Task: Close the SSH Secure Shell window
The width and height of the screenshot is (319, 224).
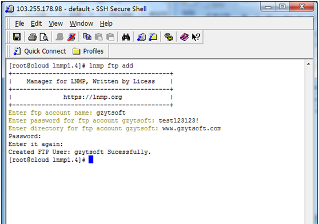Action: [x=302, y=7]
